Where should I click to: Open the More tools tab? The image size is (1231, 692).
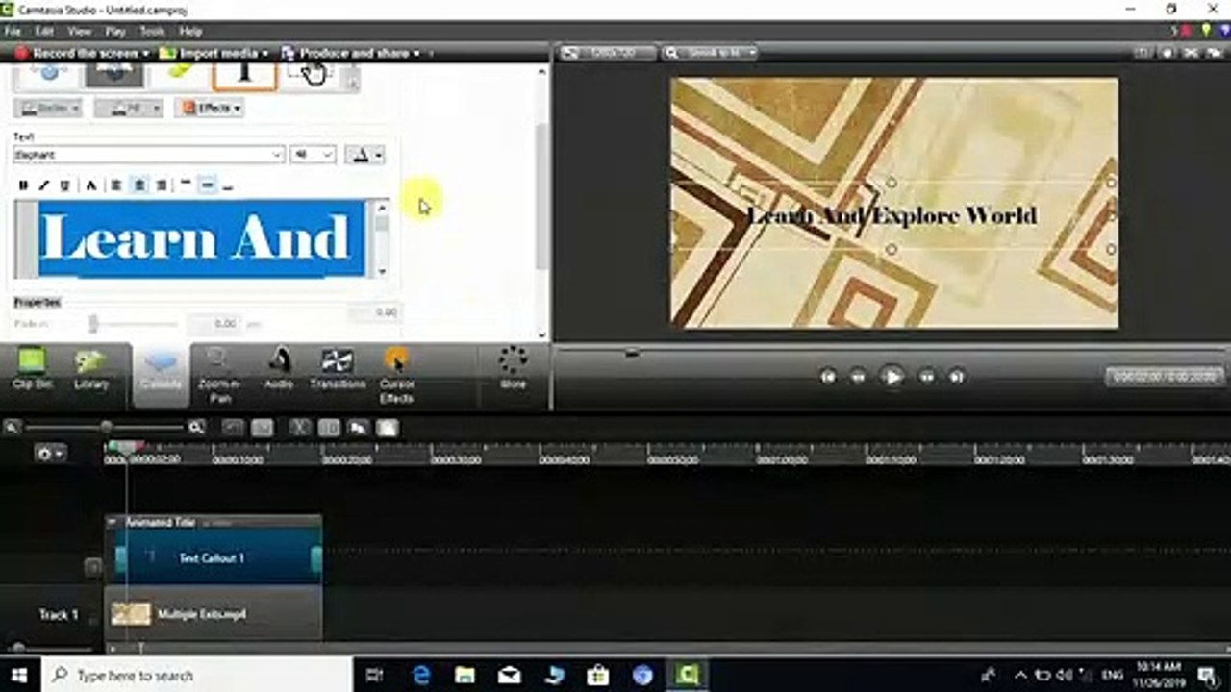(x=513, y=370)
